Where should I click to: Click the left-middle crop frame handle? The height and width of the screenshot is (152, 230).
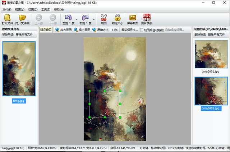pyautogui.click(x=89, y=104)
